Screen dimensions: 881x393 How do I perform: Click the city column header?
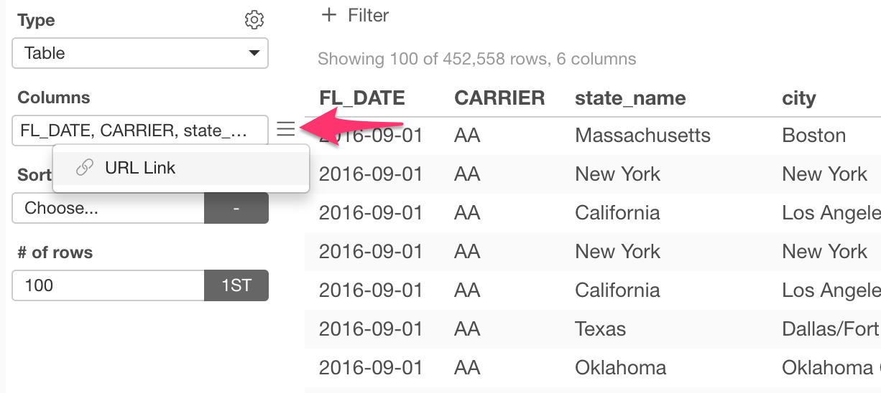coord(799,98)
